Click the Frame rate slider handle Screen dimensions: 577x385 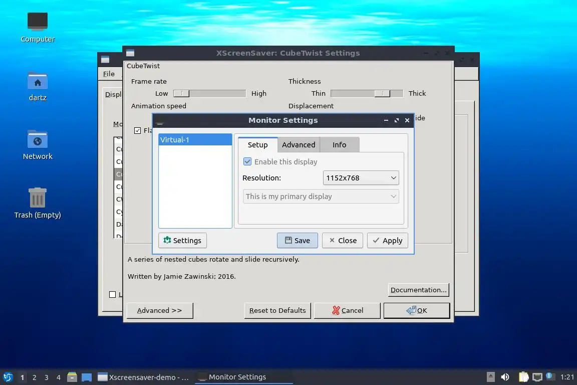pos(181,94)
